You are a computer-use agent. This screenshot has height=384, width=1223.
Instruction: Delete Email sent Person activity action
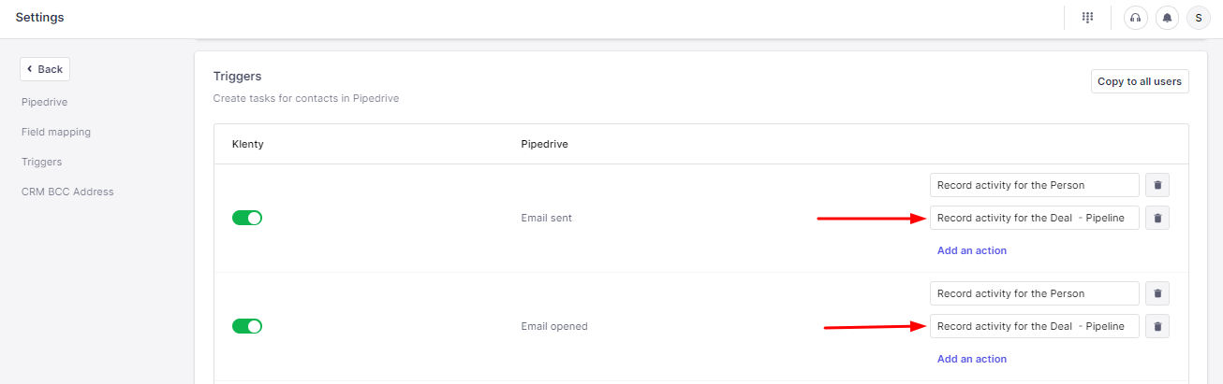(1157, 185)
